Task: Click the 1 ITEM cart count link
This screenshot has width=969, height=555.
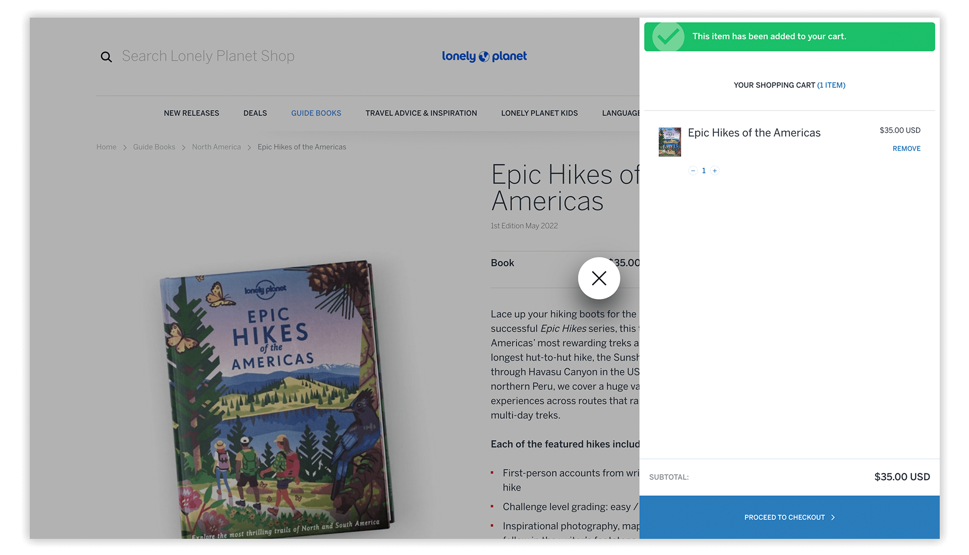Action: [x=831, y=85]
